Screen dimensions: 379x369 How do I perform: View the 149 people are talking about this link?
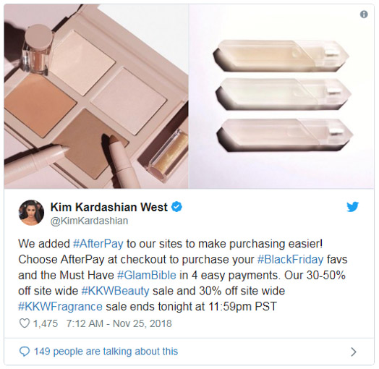(106, 352)
